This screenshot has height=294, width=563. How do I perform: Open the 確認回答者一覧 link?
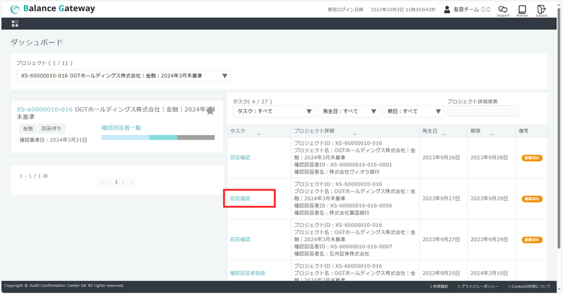121,128
